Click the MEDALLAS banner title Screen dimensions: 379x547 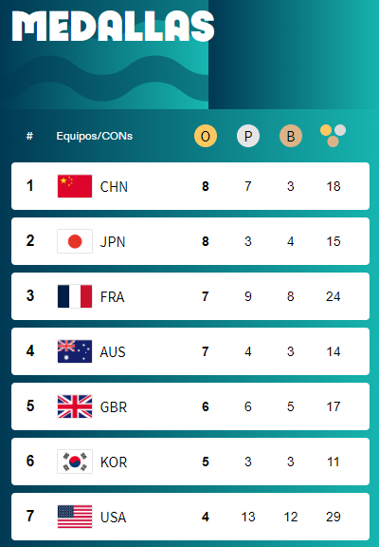coord(113,27)
